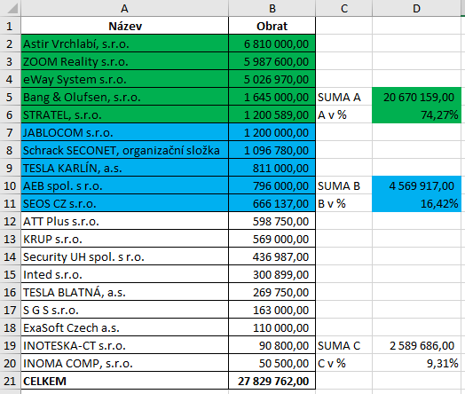Click the Obrat header cell

pos(272,26)
